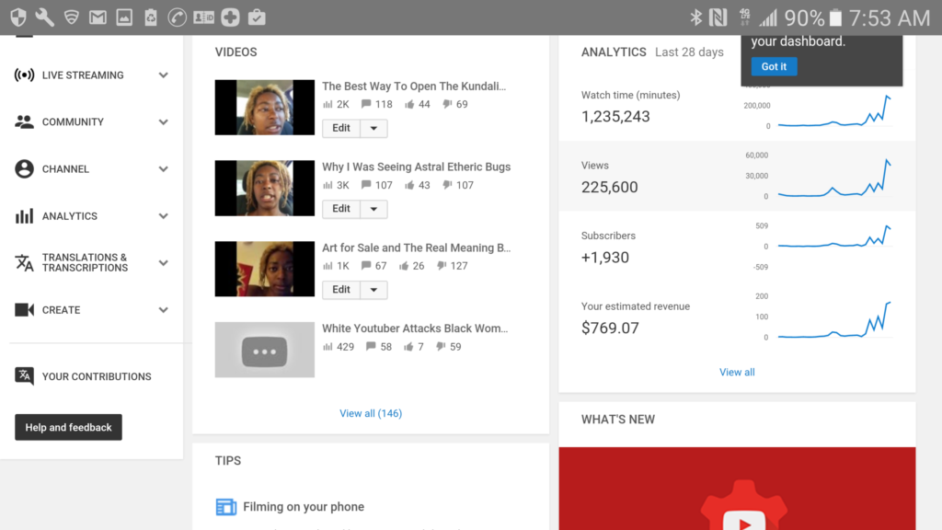Image resolution: width=942 pixels, height=530 pixels.
Task: Expand the Live Streaming chevron
Action: pos(163,75)
